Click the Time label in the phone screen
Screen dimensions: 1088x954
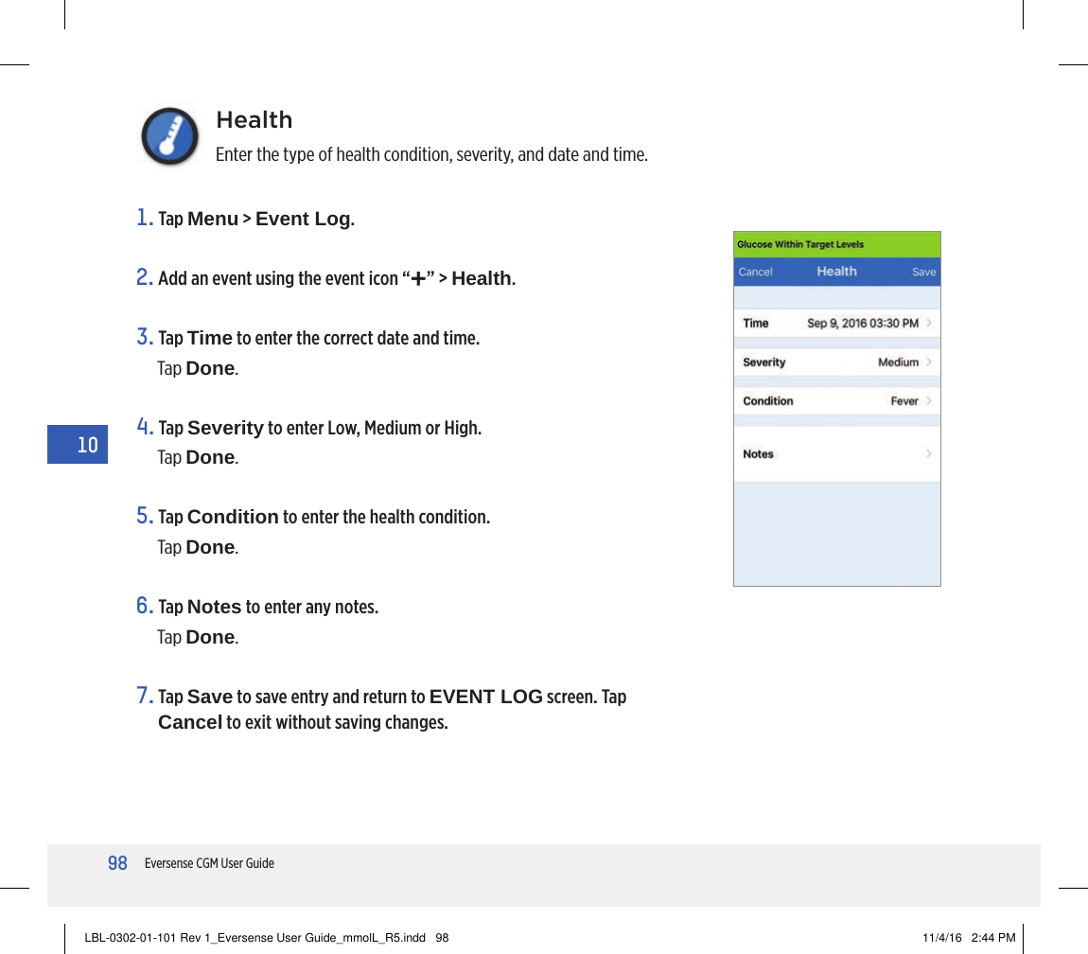coord(756,323)
